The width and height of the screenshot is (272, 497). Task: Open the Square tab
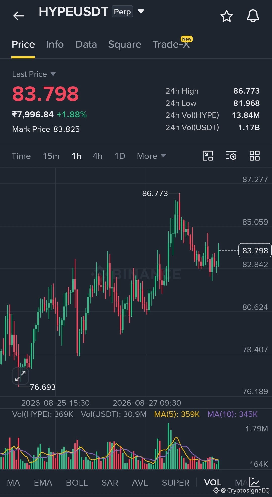[x=124, y=44]
